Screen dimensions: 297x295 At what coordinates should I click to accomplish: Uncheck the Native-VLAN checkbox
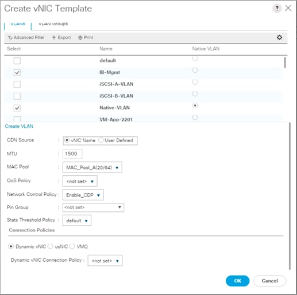(17, 108)
